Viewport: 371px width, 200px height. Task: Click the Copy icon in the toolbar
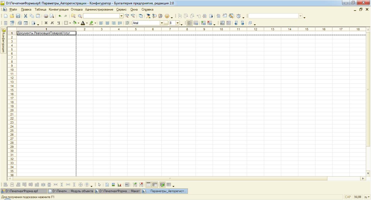[32, 16]
